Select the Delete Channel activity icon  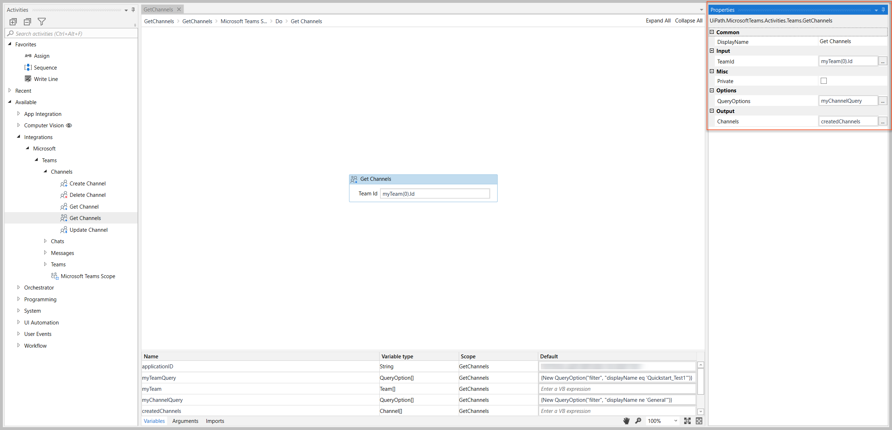pos(64,195)
